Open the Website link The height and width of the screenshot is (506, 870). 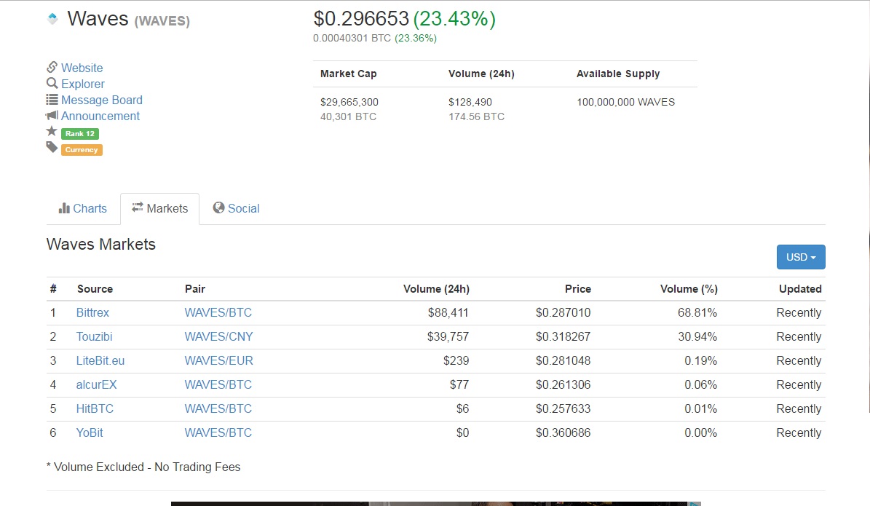coord(82,68)
